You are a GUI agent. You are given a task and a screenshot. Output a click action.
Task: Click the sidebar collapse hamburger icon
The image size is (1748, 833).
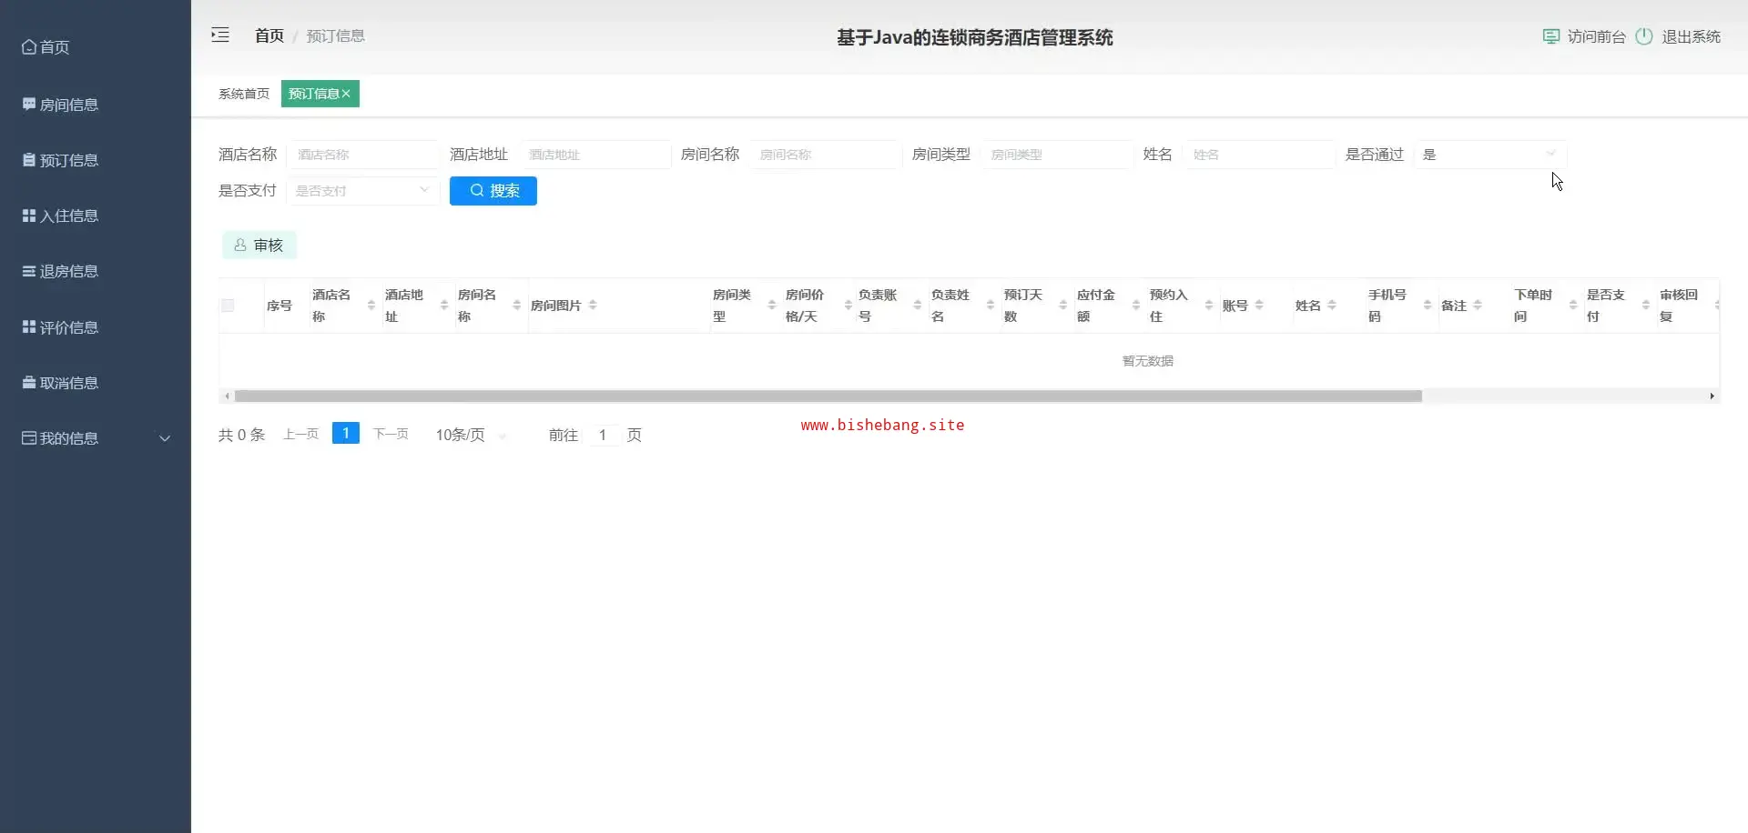[220, 35]
